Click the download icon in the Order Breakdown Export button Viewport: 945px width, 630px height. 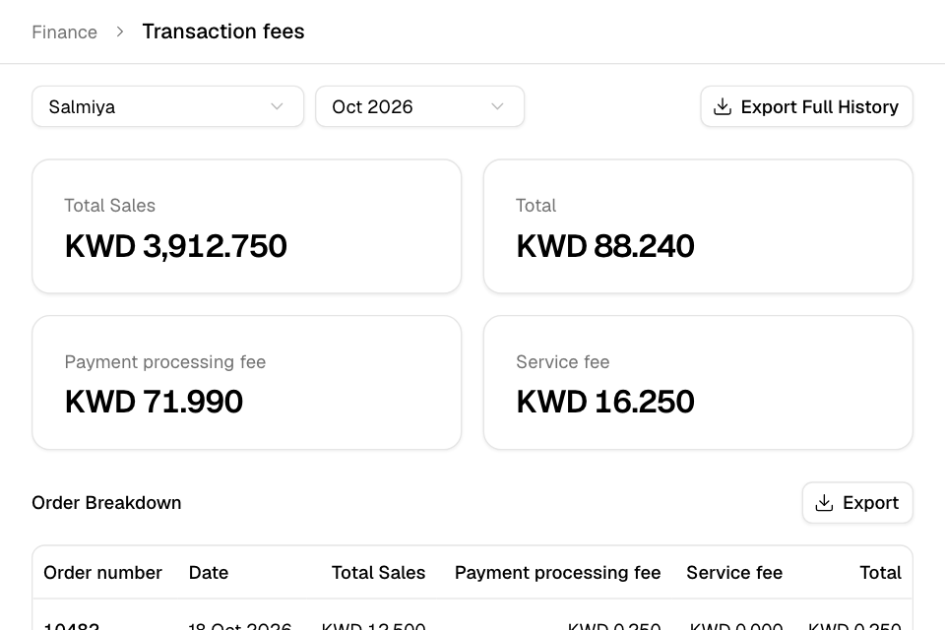824,503
